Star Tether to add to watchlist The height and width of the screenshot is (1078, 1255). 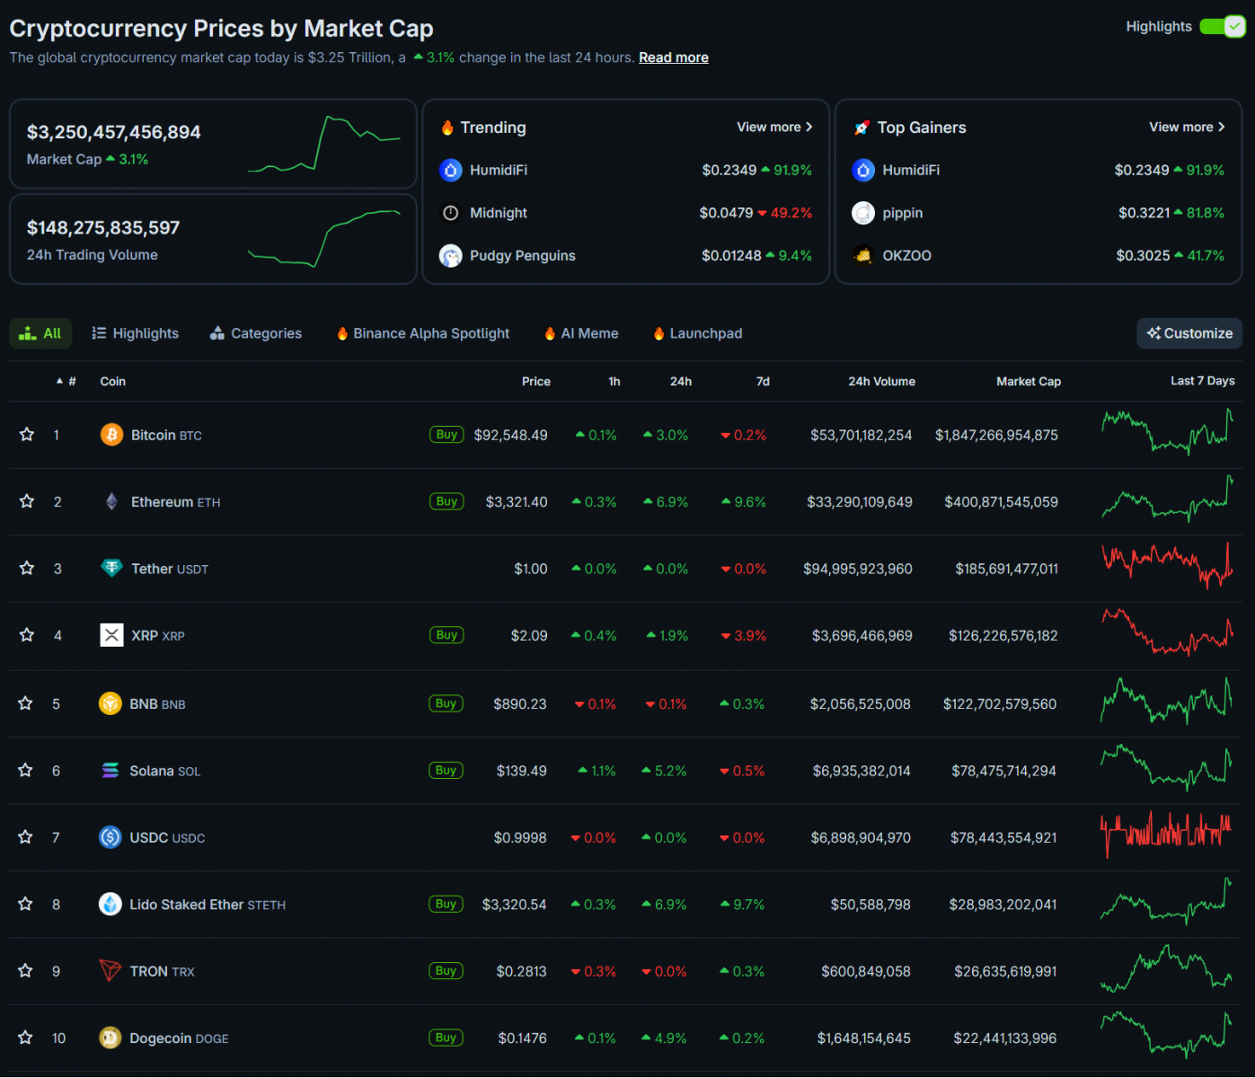pyautogui.click(x=27, y=568)
